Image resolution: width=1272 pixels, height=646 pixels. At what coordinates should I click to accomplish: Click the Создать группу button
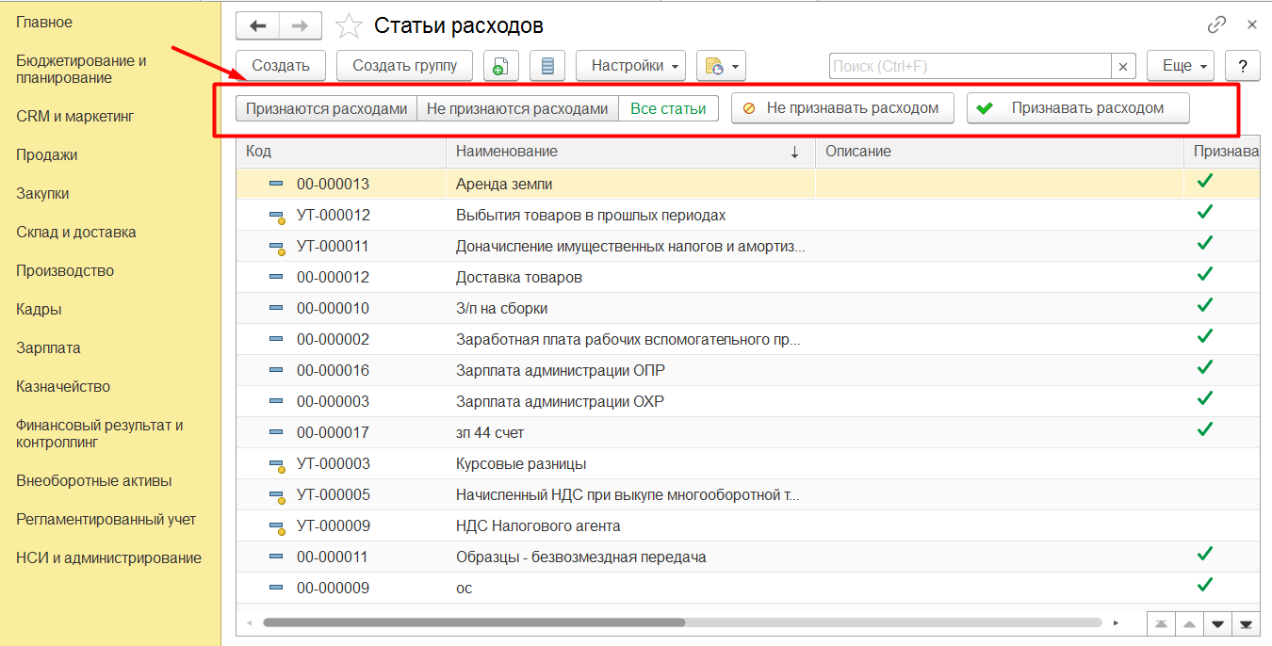point(405,66)
